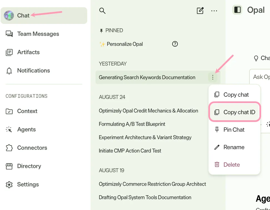This screenshot has width=270, height=210.
Task: Open Generating Search Keywords Documentation chat
Action: point(147,77)
